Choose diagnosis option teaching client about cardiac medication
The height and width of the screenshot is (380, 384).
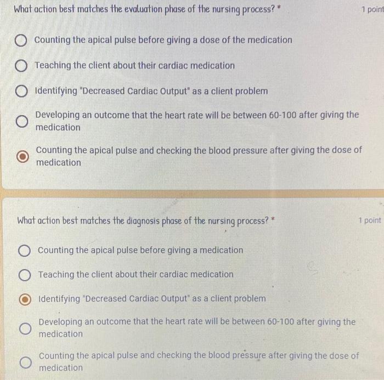pos(25,275)
